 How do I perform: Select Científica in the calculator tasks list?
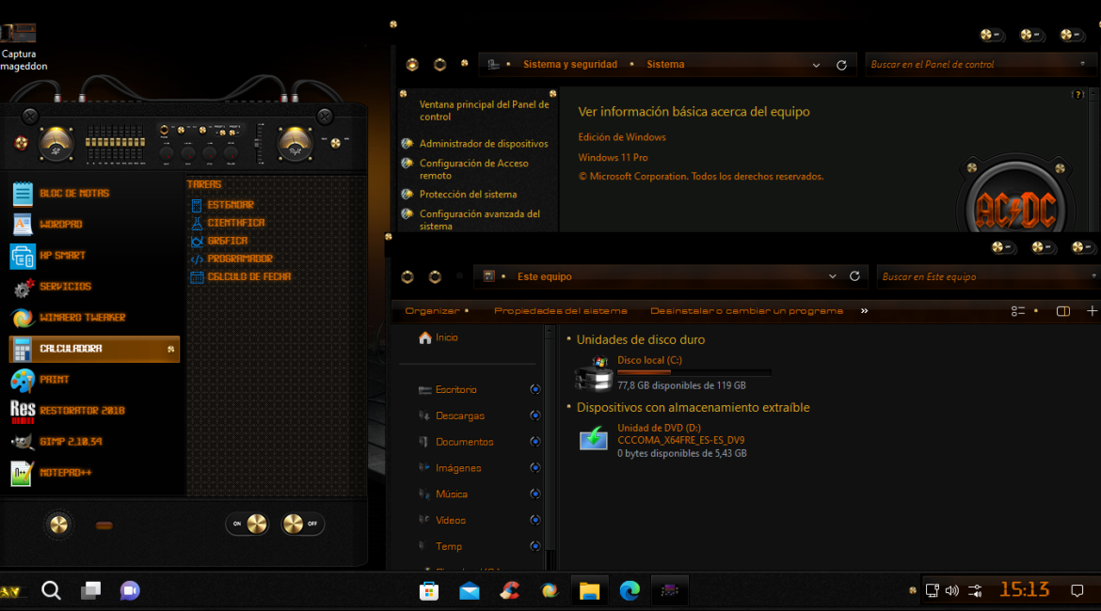point(235,223)
